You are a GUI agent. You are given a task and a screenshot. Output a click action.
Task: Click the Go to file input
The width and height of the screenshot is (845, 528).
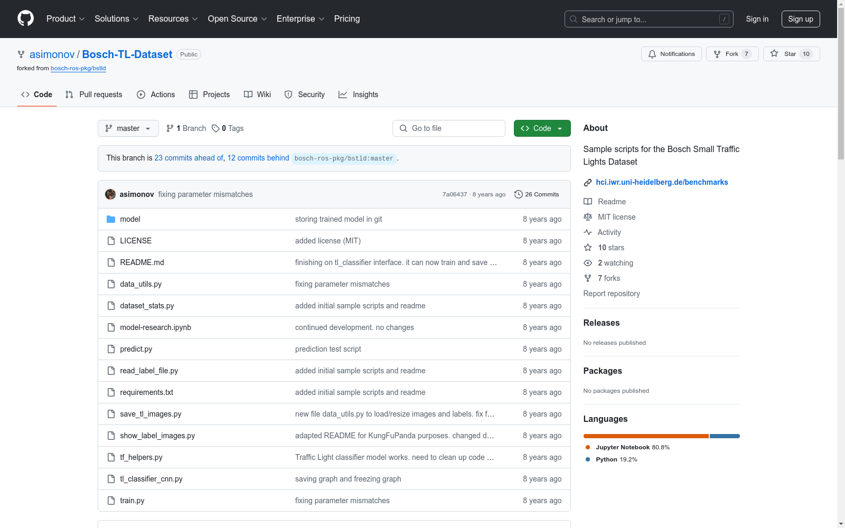click(x=449, y=128)
